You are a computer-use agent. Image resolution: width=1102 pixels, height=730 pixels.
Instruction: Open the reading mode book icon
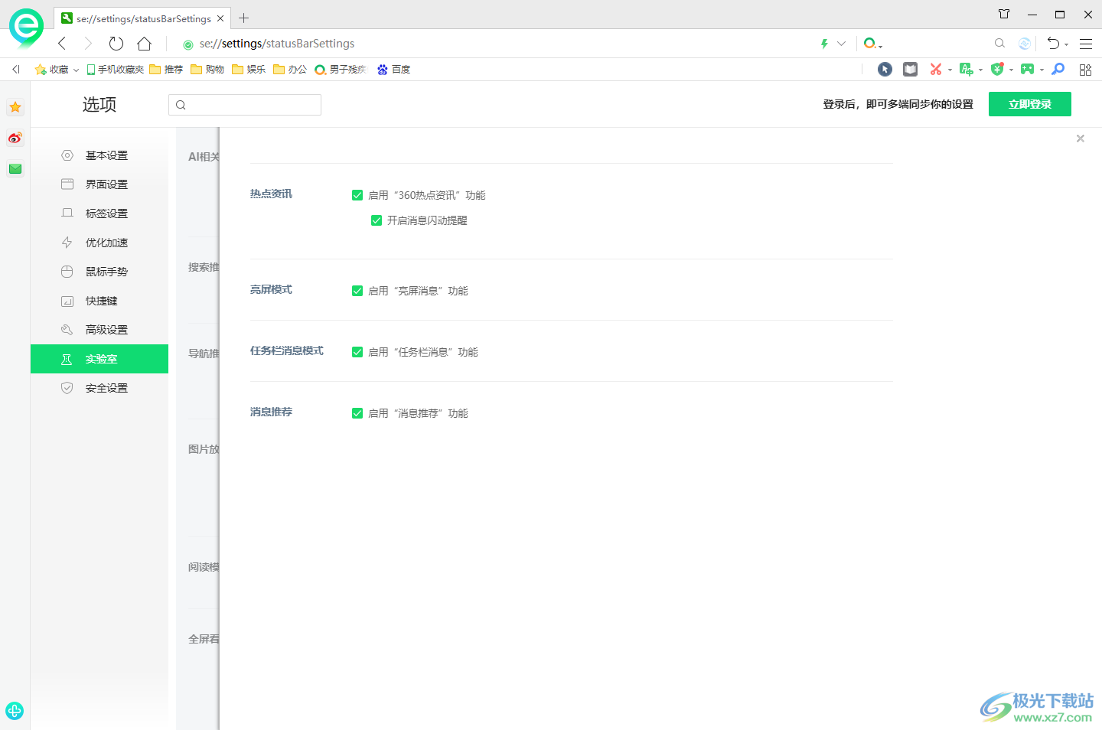click(x=910, y=70)
